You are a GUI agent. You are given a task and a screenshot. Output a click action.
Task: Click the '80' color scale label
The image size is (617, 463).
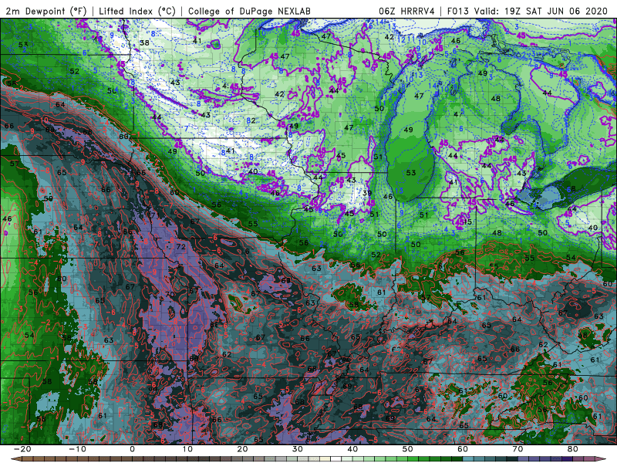pos(573,449)
